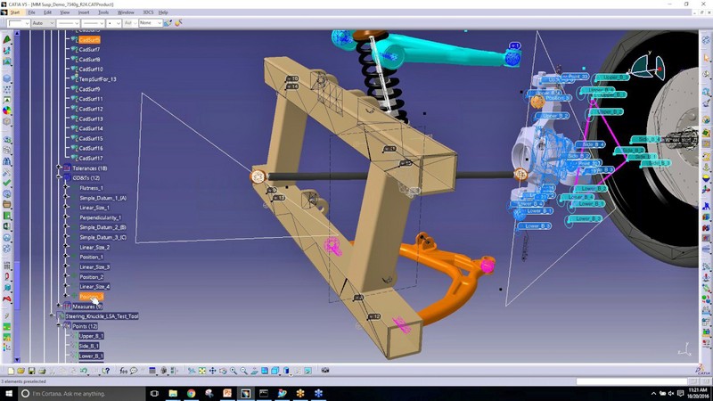Open the Insert menu

[84, 12]
